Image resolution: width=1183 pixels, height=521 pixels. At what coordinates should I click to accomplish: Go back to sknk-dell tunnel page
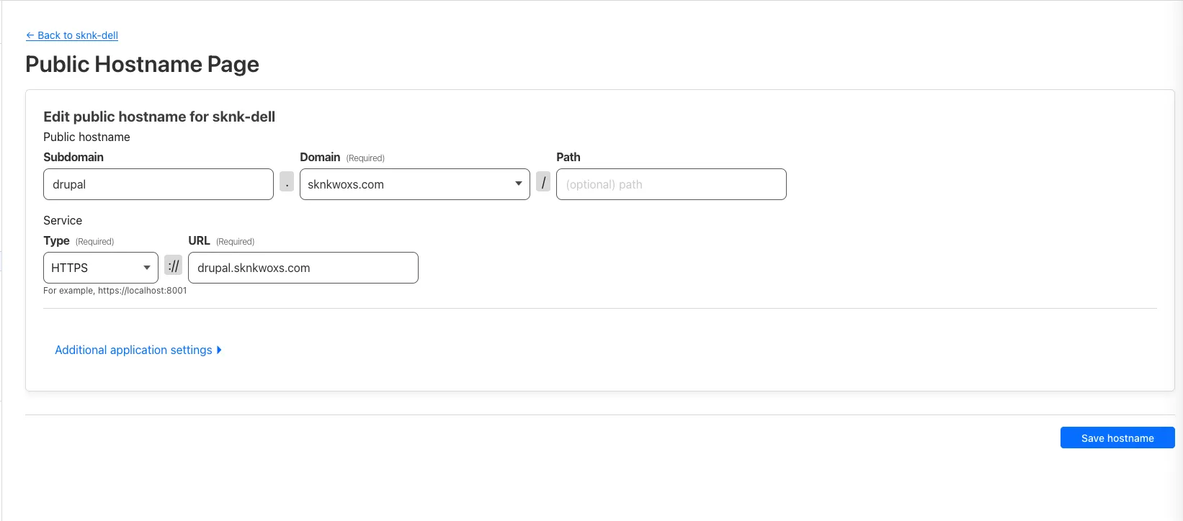[x=72, y=35]
